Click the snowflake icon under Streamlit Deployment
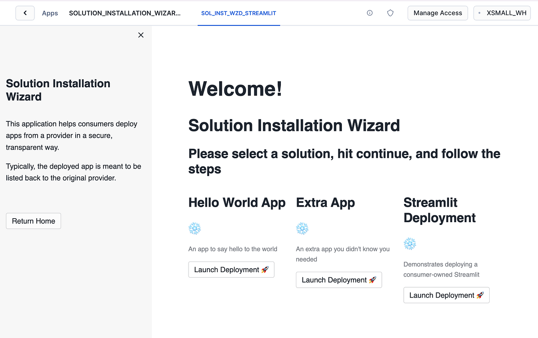This screenshot has height=338, width=538. click(410, 244)
